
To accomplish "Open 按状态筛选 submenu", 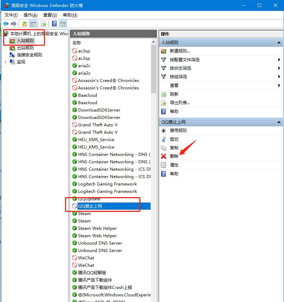I will pyautogui.click(x=180, y=68).
